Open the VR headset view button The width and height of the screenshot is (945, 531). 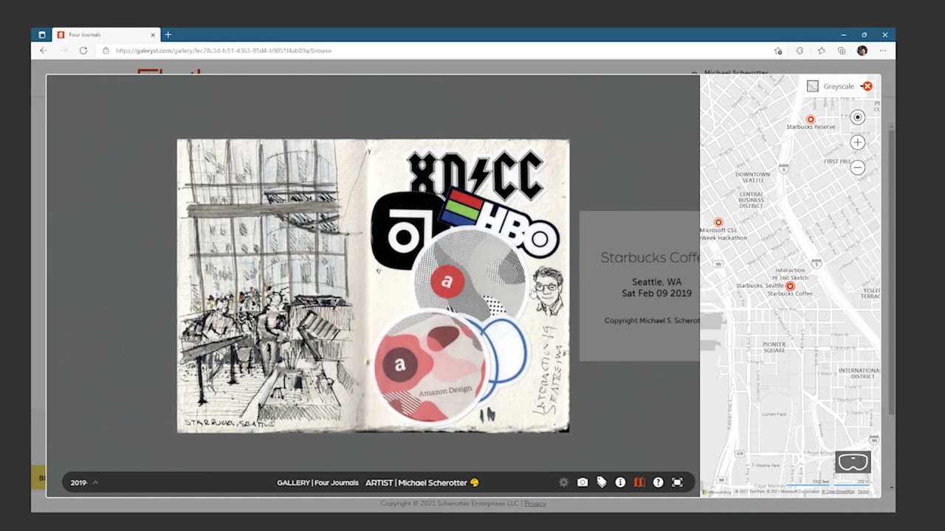(x=853, y=462)
